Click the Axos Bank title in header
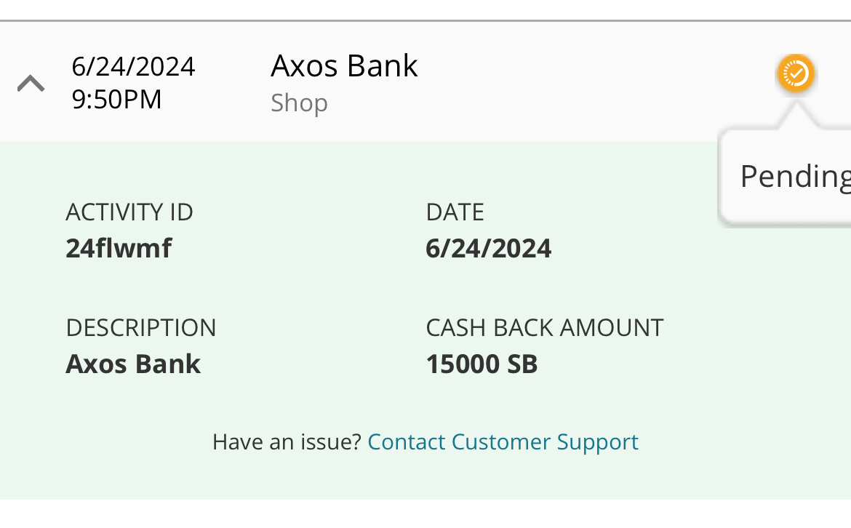The image size is (851, 528). pos(344,66)
